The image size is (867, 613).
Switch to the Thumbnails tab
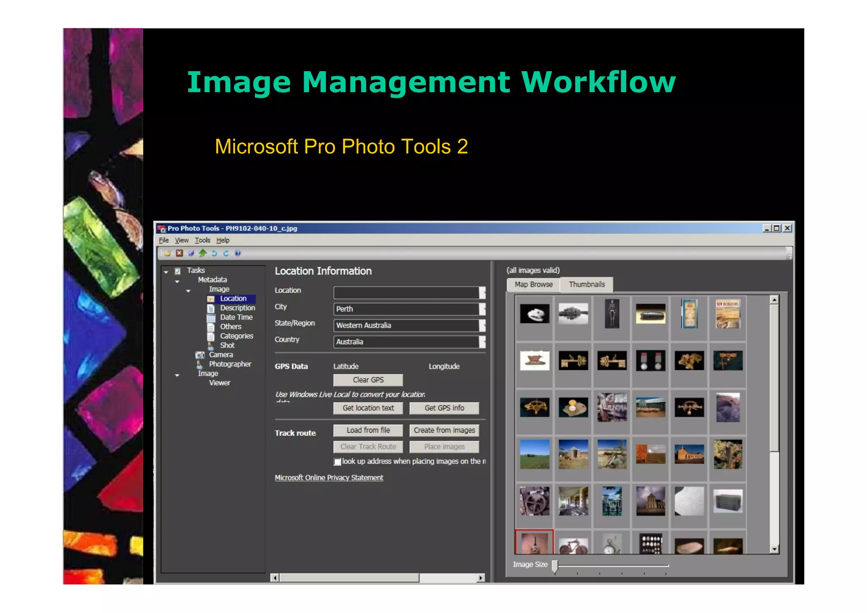[587, 284]
